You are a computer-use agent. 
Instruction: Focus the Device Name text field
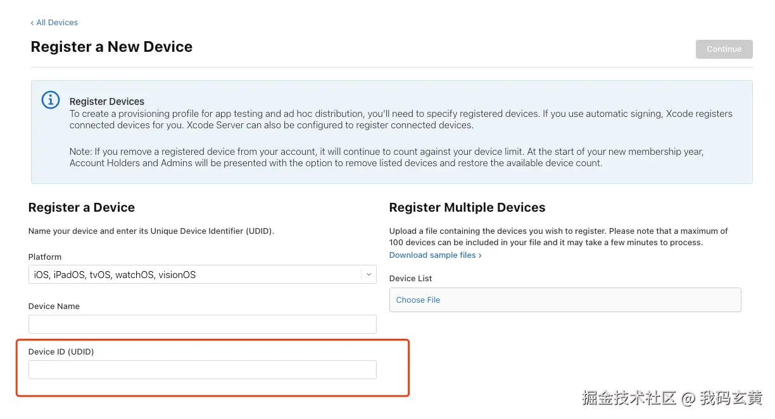203,324
